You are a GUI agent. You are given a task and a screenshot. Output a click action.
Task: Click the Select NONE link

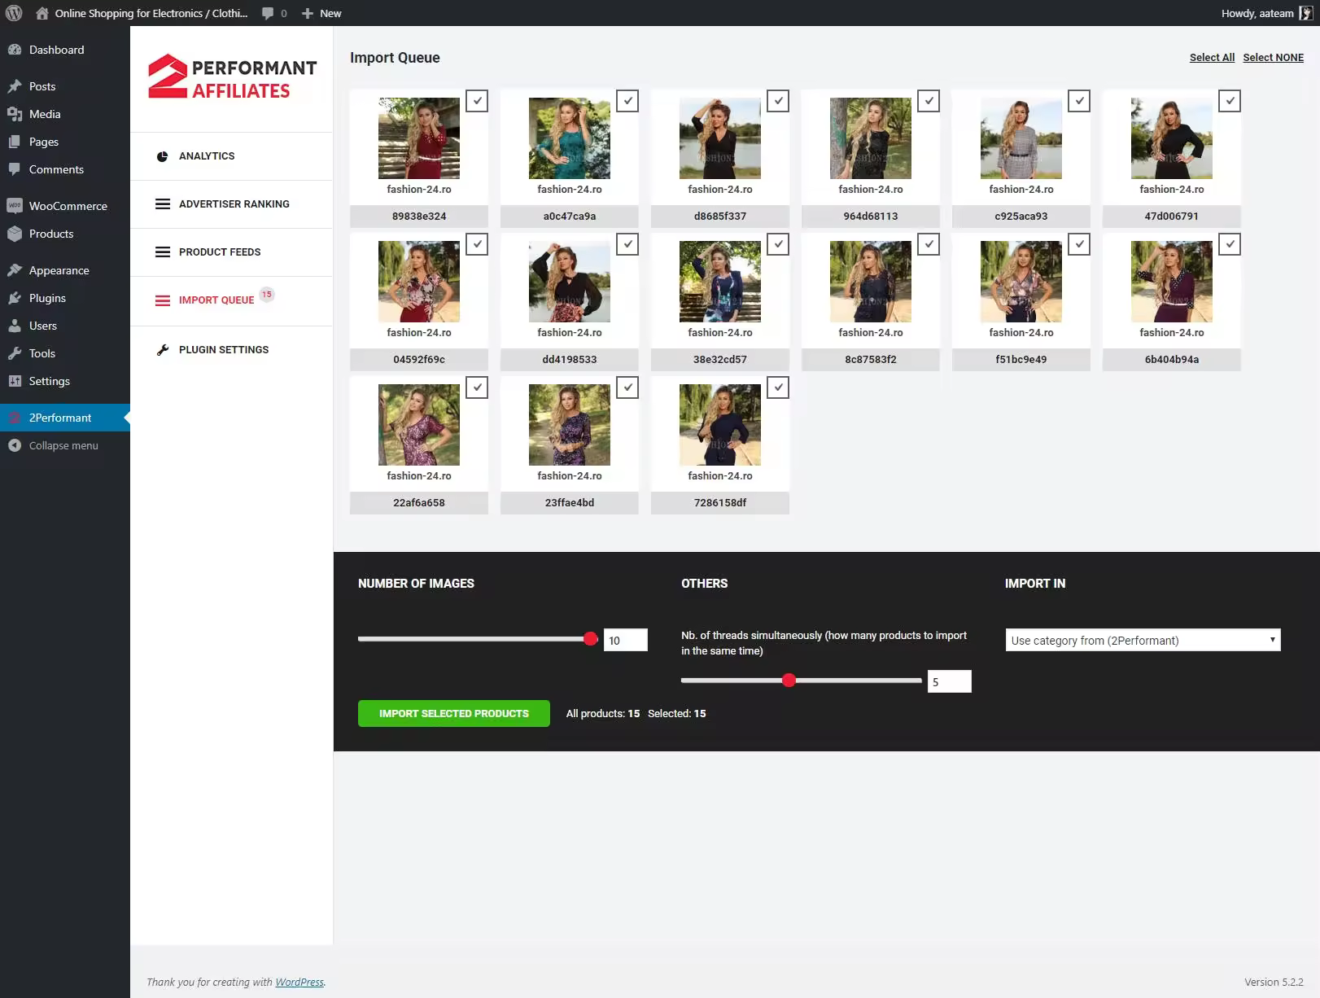pos(1273,57)
